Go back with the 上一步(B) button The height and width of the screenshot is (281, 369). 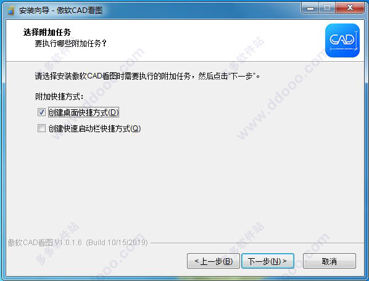(x=214, y=261)
